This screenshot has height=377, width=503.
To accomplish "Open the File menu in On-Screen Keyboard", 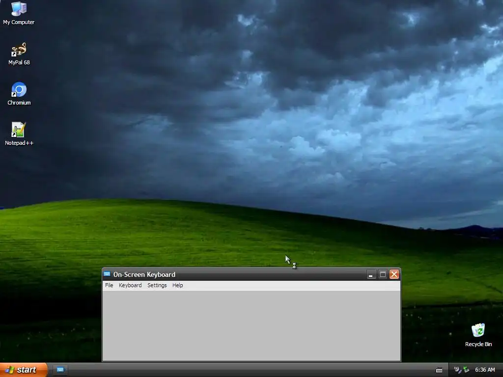I will point(109,285).
